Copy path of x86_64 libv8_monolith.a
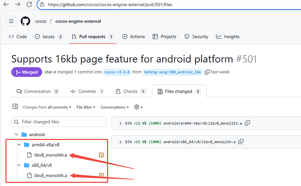The height and width of the screenshot is (186, 301). 241,142
